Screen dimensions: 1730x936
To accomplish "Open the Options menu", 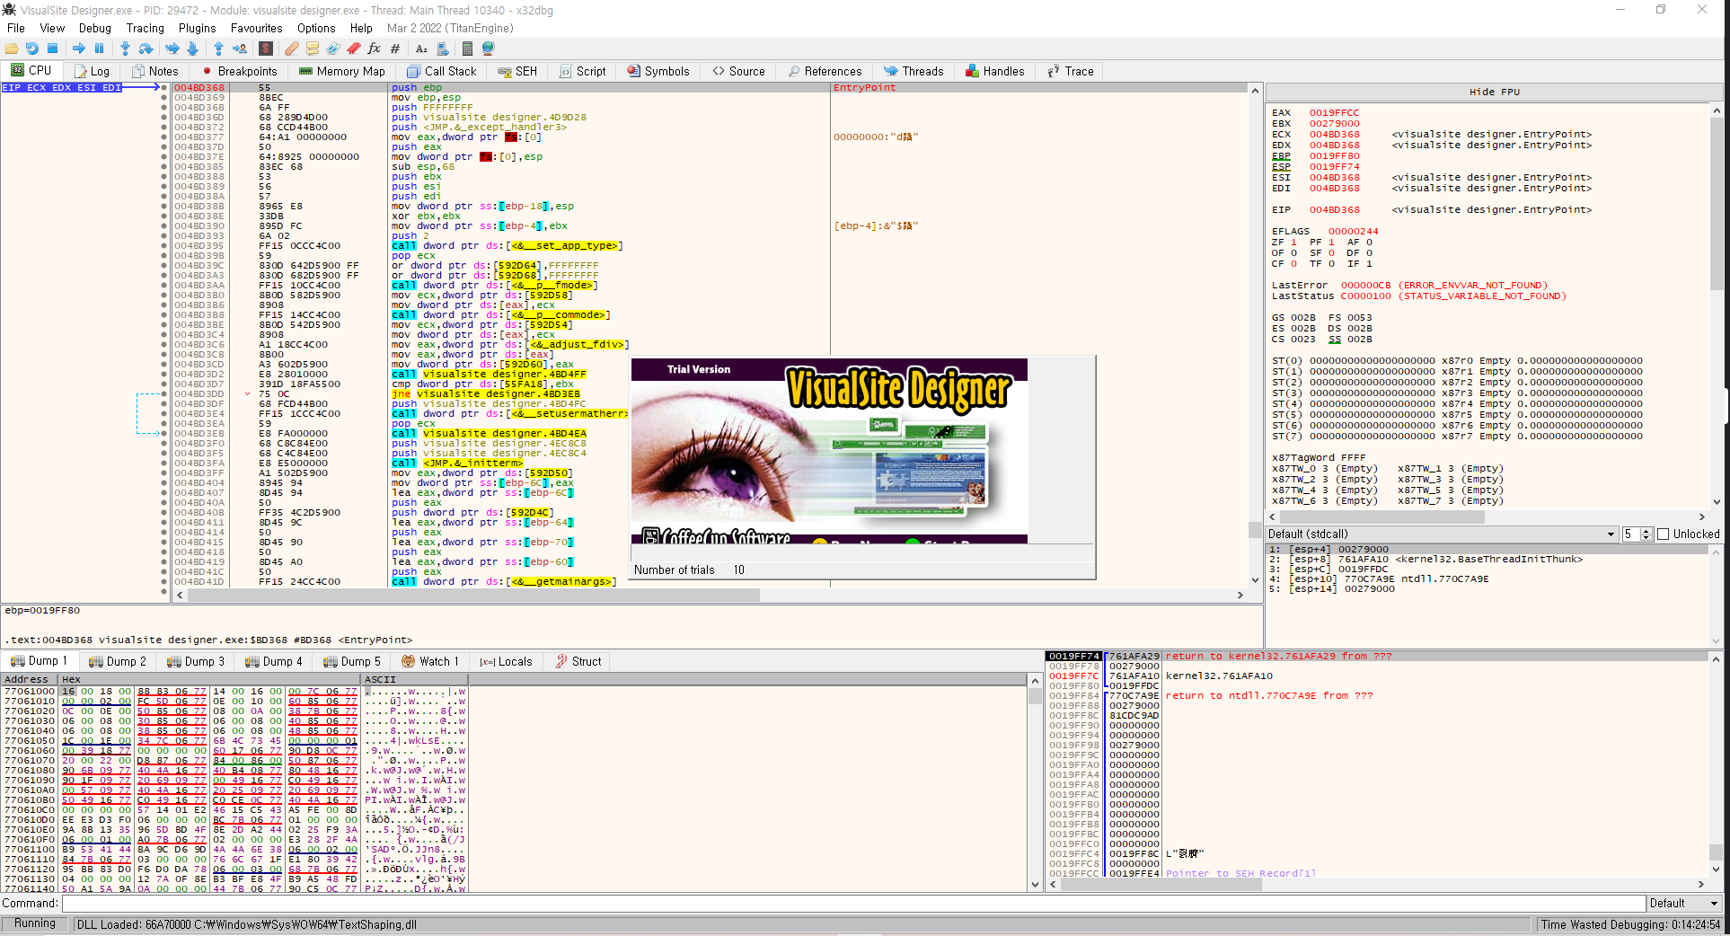I will (x=316, y=28).
